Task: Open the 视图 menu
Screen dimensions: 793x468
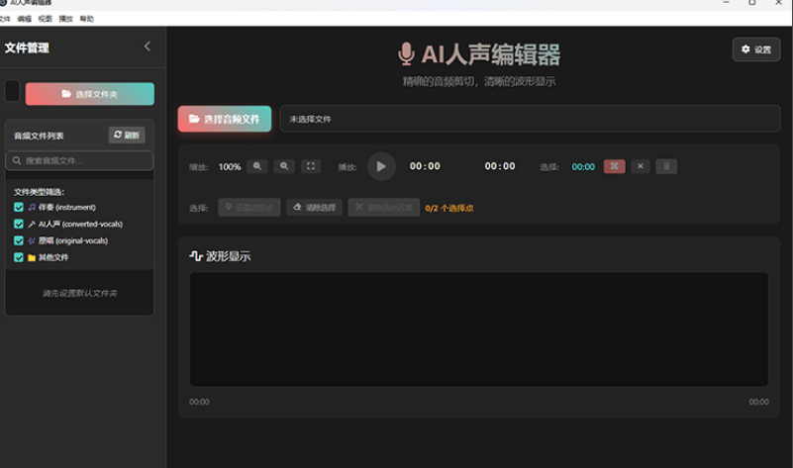Action: (45, 19)
